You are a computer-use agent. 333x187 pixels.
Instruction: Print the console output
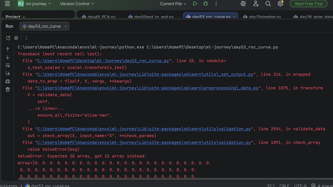click(x=7, y=81)
